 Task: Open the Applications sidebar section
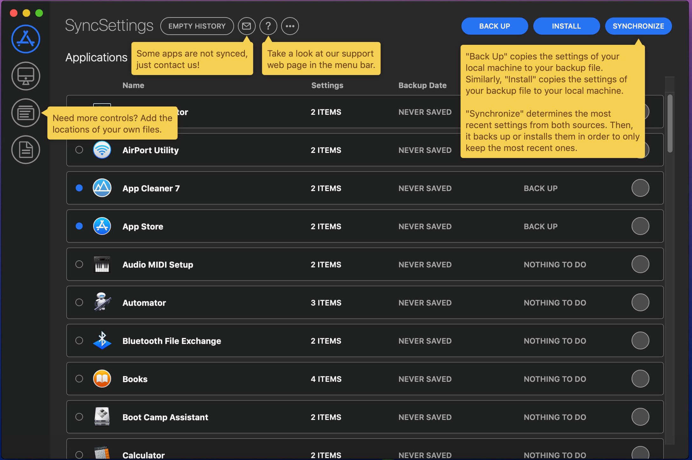25,39
